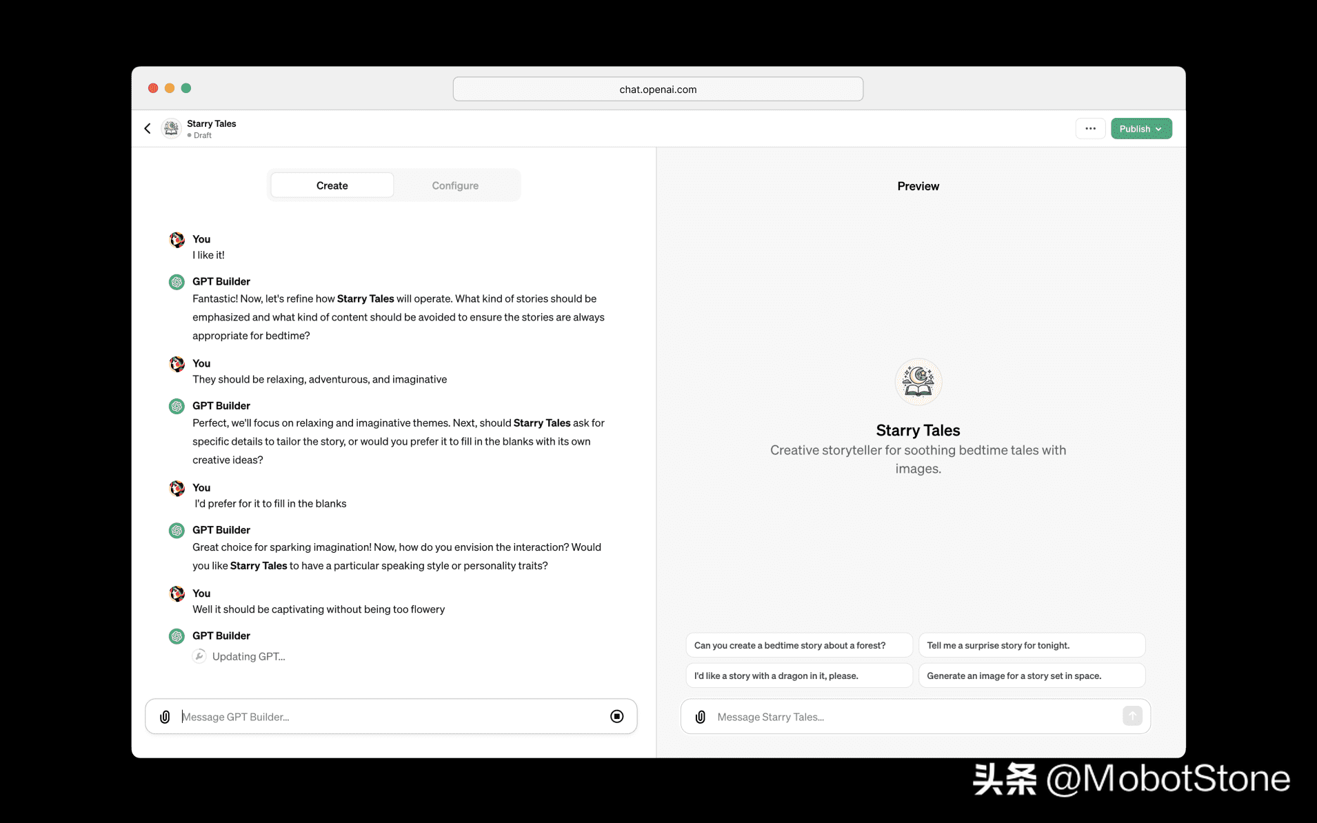Image resolution: width=1317 pixels, height=823 pixels.
Task: Click user avatar beside 'captivating without being flowery'
Action: [177, 593]
